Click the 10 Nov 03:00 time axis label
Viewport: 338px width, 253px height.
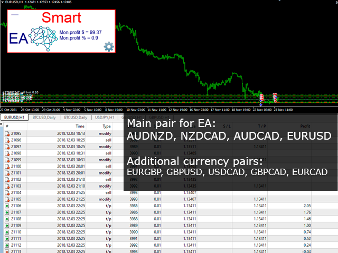(x=136, y=110)
